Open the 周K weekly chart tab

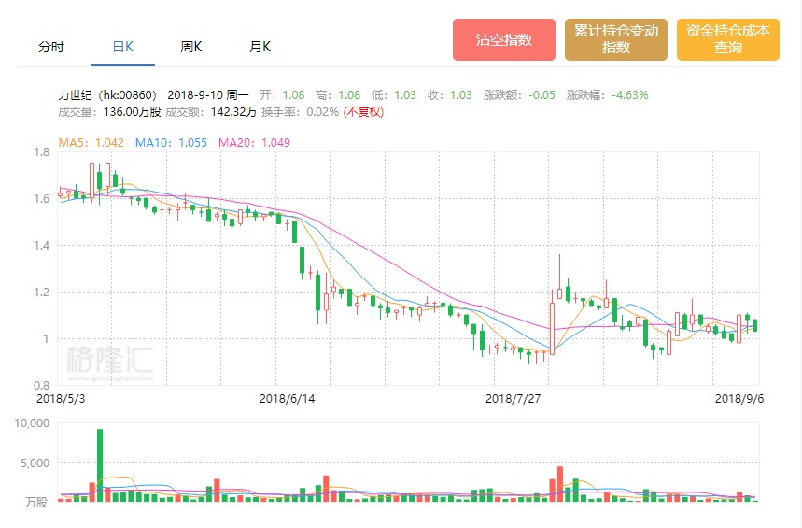pos(191,46)
